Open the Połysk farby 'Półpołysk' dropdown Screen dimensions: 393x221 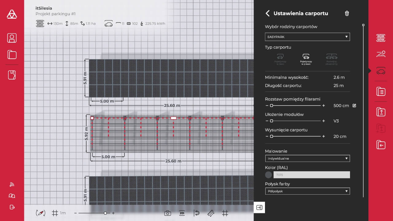click(x=307, y=191)
